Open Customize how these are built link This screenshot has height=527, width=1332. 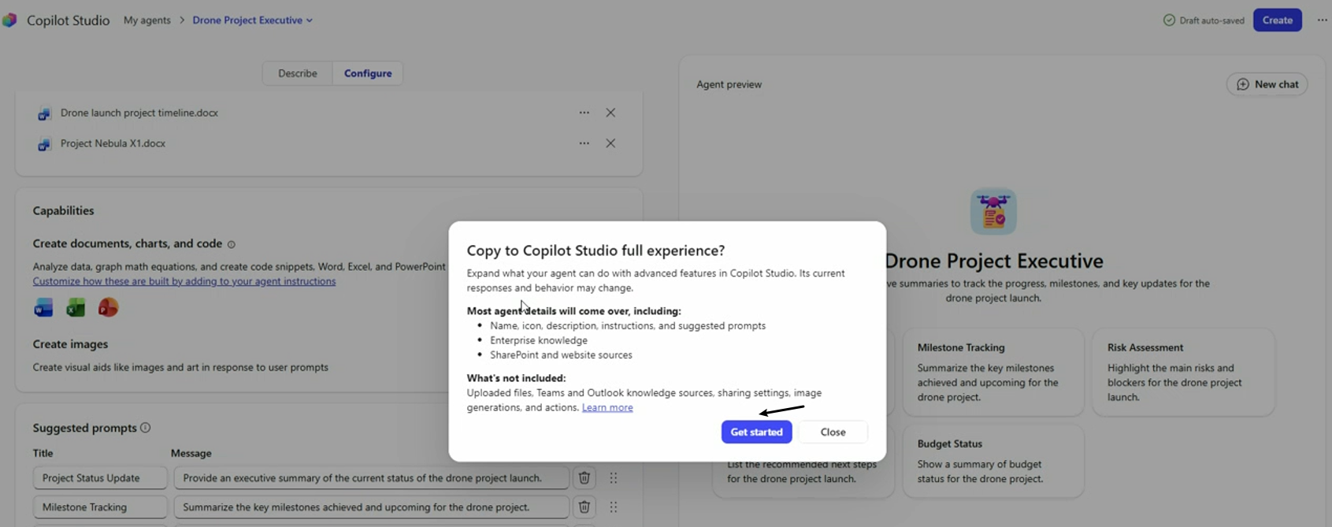click(184, 281)
